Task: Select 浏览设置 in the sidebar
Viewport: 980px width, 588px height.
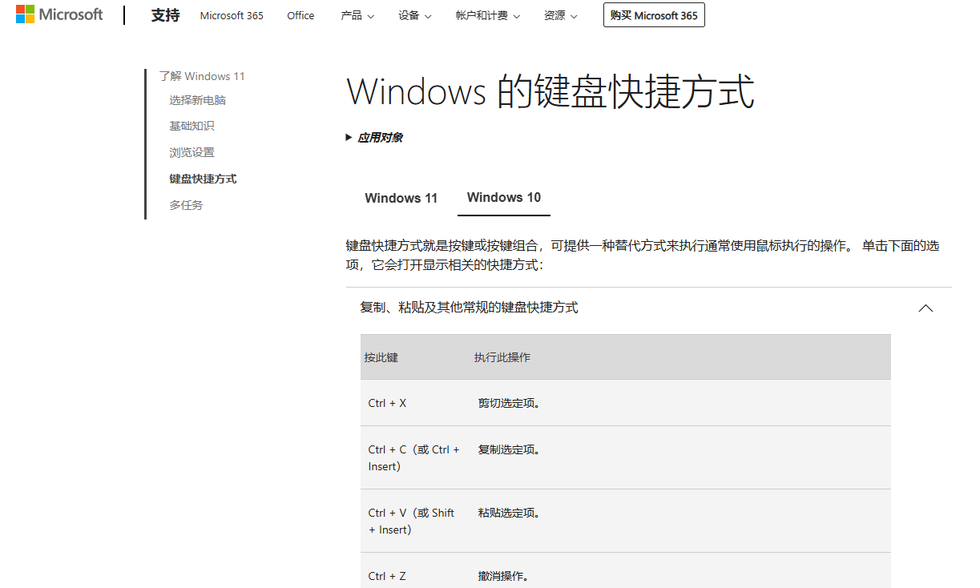Action: pos(192,151)
